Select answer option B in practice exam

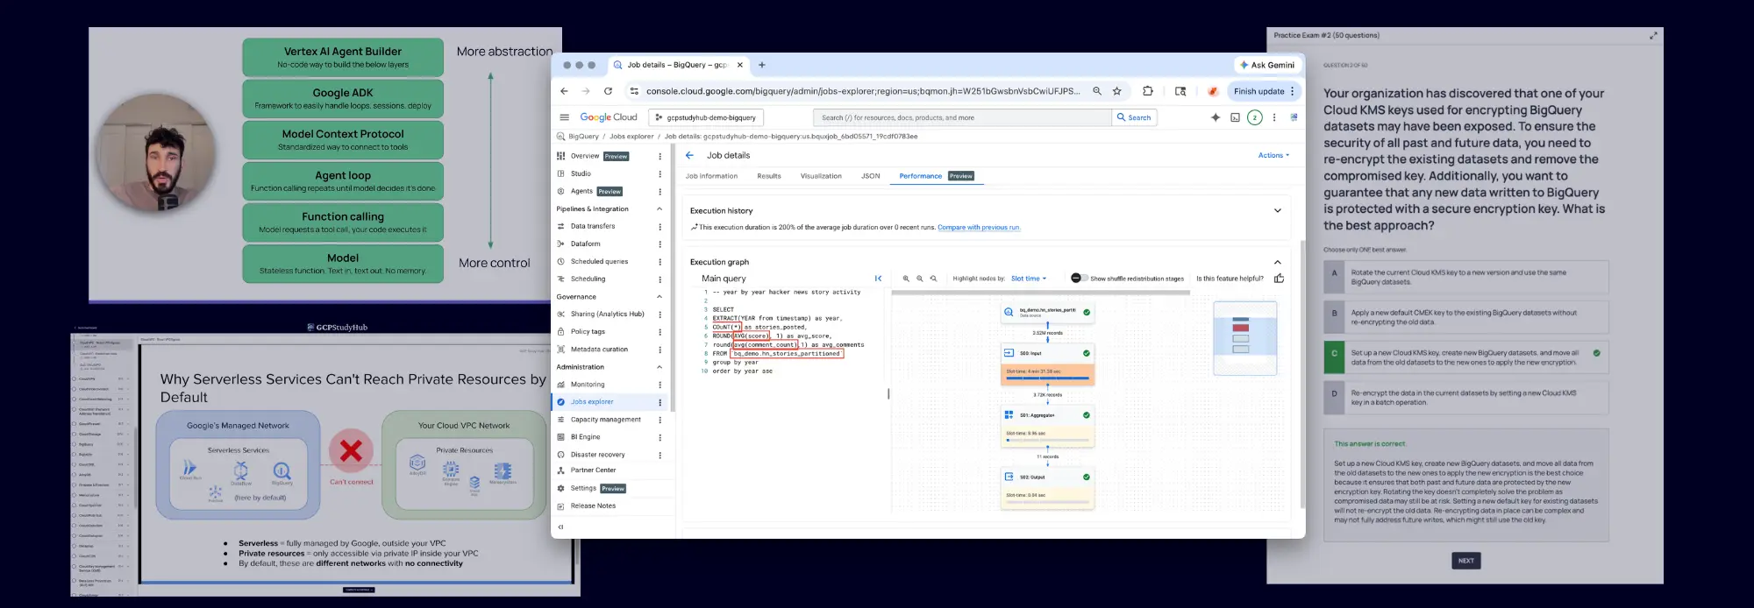(1465, 317)
